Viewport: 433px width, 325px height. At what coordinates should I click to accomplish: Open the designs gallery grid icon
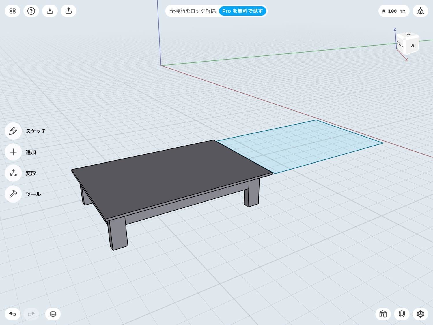click(x=12, y=11)
